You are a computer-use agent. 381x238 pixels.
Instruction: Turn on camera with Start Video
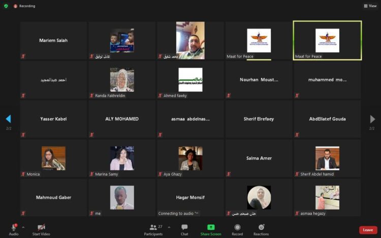tap(41, 229)
